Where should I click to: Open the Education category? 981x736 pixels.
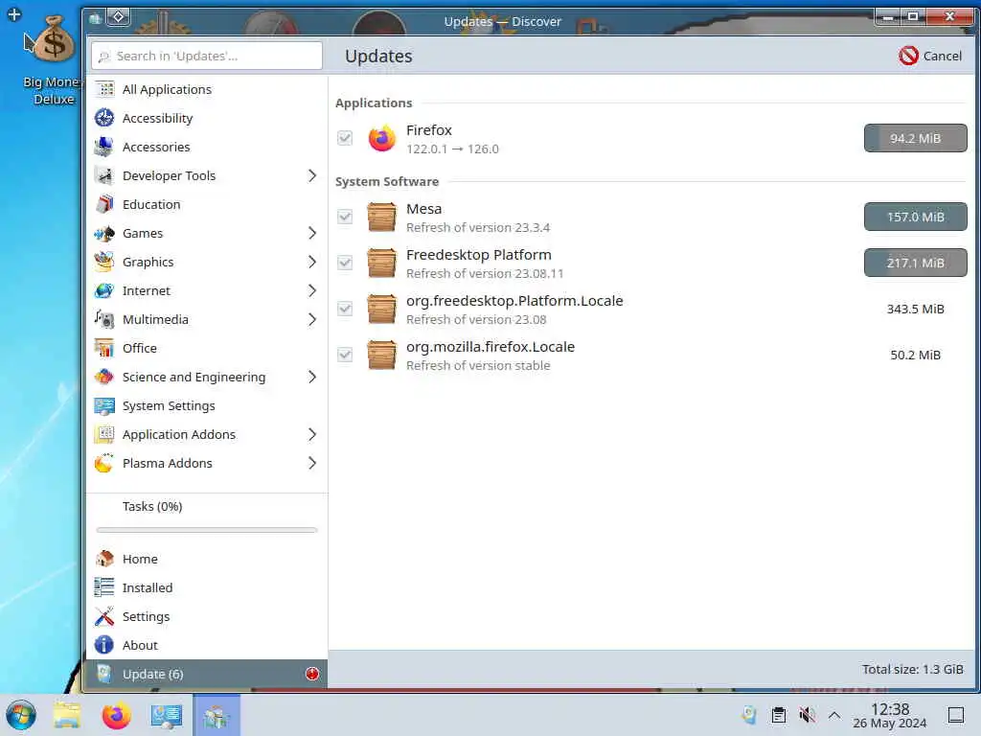pyautogui.click(x=207, y=205)
